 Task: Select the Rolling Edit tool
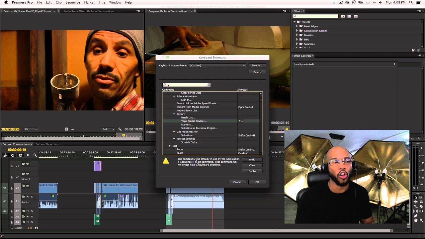[x=421, y=202]
